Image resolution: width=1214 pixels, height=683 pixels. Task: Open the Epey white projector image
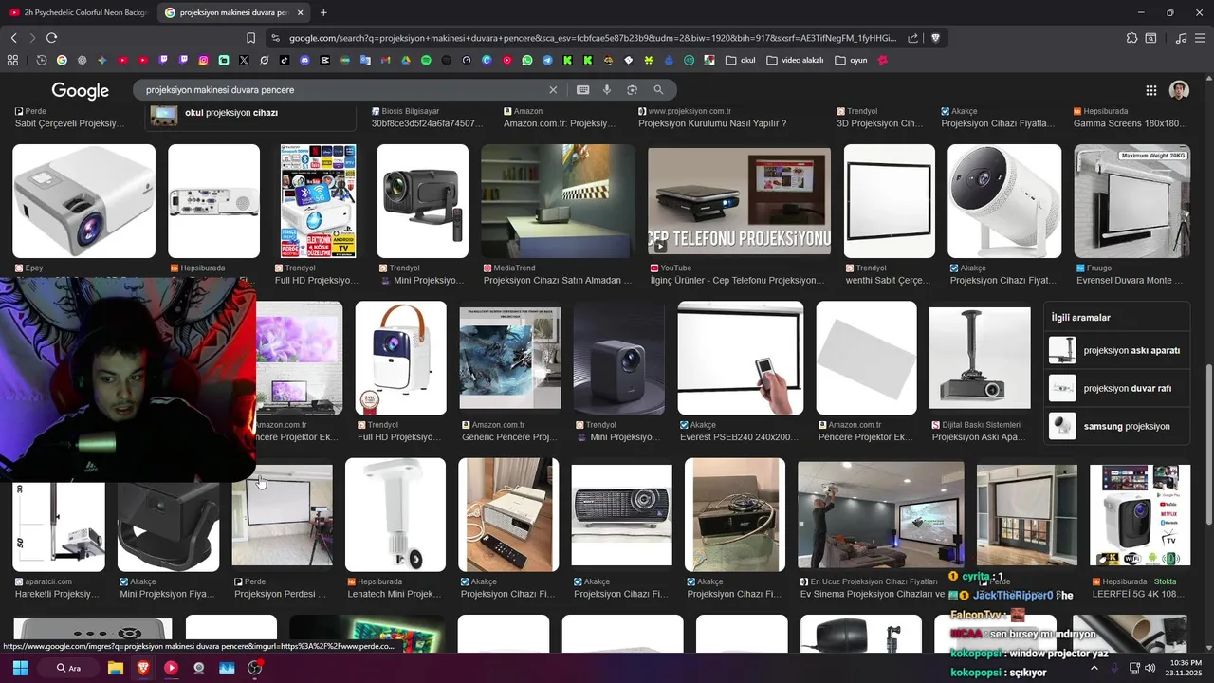[x=83, y=201]
